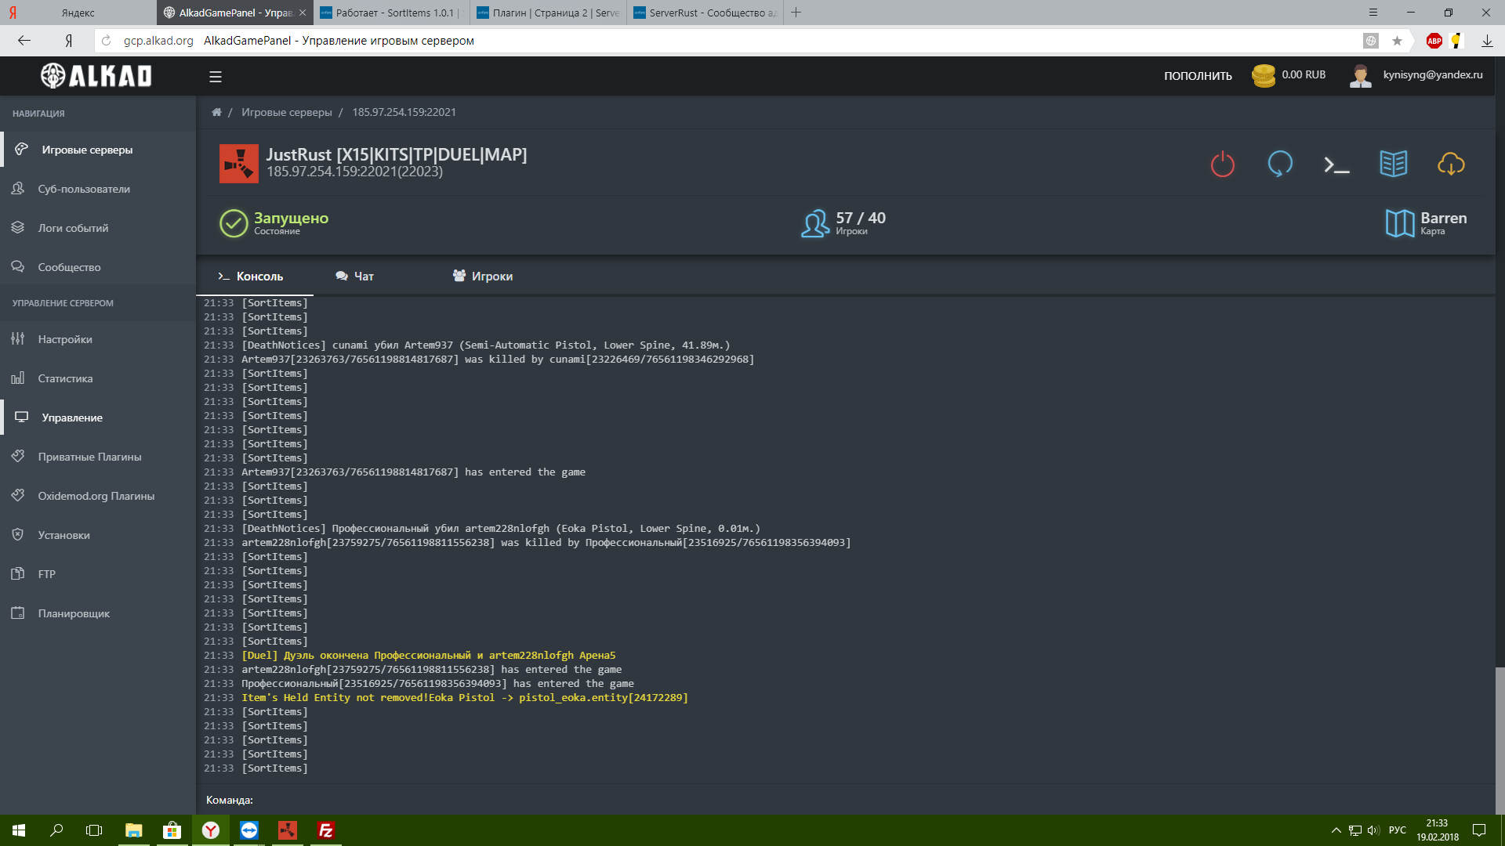The height and width of the screenshot is (846, 1505).
Task: Open Игровые серверы breadcrumb link
Action: 287,112
